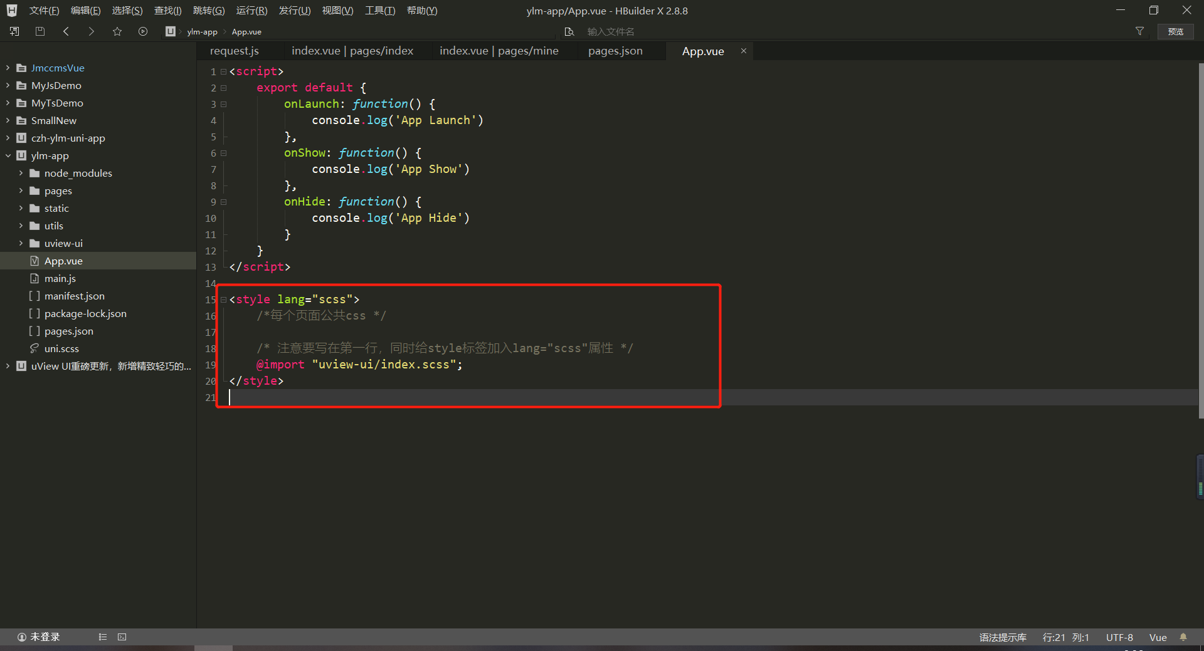Open the 发行(U) menu
Image resolution: width=1204 pixels, height=651 pixels.
[295, 11]
